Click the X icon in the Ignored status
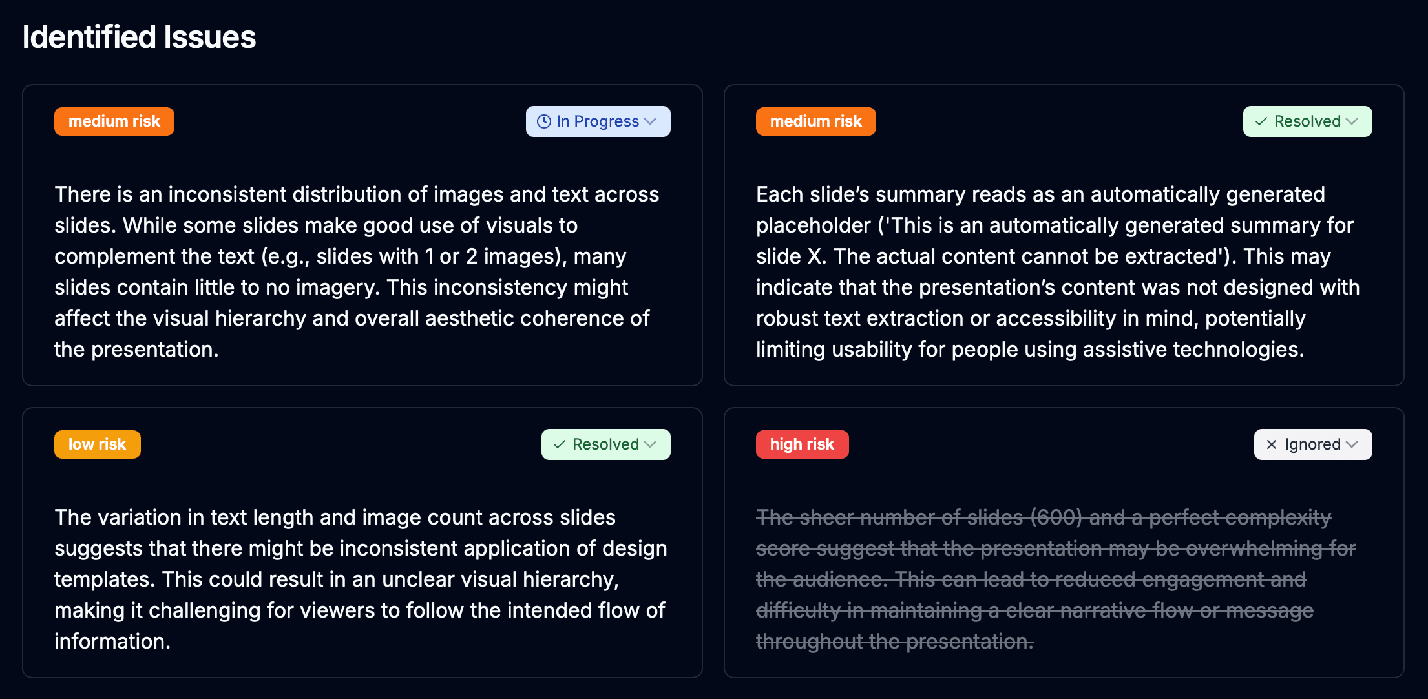This screenshot has height=699, width=1428. coord(1272,444)
